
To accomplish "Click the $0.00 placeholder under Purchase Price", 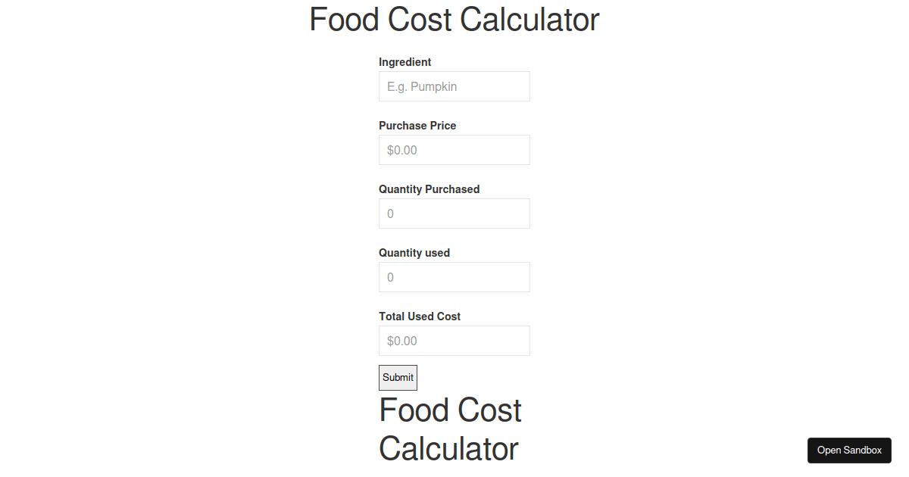I will click(402, 150).
